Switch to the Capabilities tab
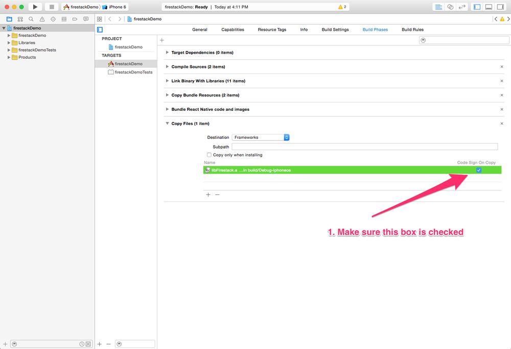The height and width of the screenshot is (349, 511). 233,30
